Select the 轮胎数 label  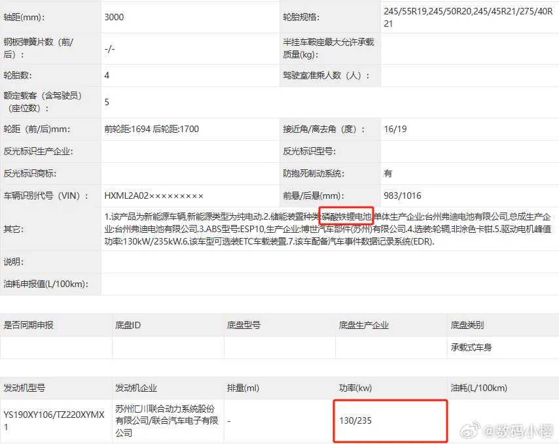click(x=18, y=75)
